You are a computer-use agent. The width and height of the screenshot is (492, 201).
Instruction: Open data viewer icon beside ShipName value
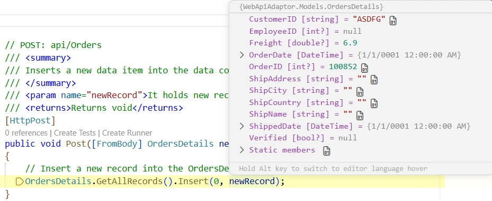tap(360, 116)
